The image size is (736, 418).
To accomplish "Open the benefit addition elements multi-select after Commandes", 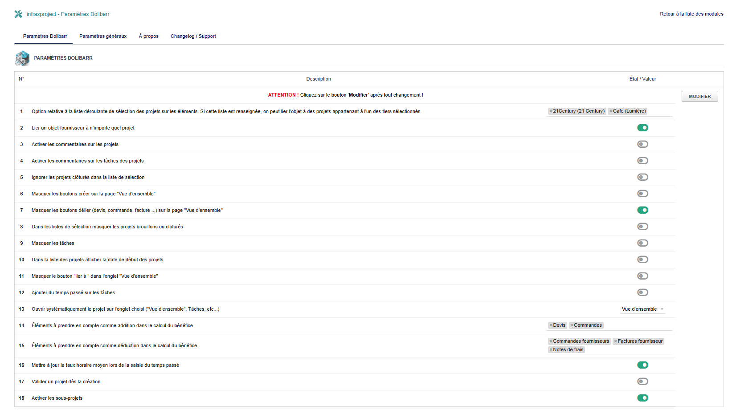I will (637, 325).
